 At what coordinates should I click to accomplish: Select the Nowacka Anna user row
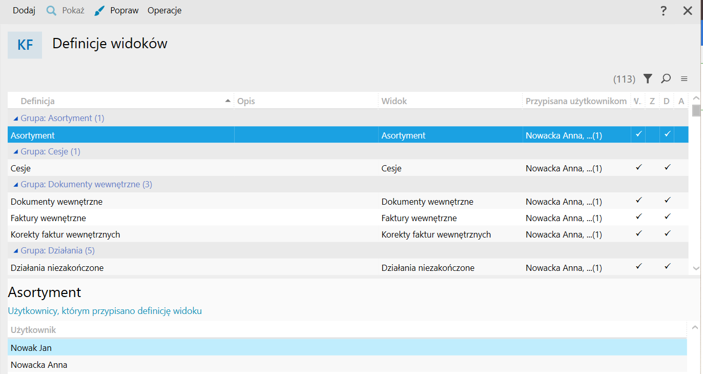pos(39,365)
